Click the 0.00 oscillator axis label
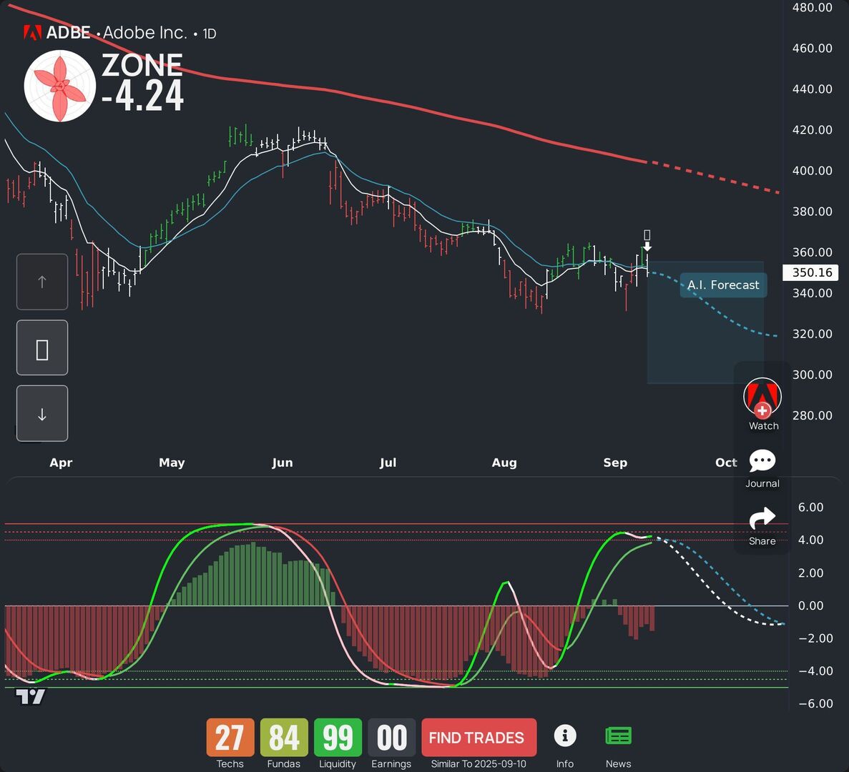 pyautogui.click(x=810, y=606)
